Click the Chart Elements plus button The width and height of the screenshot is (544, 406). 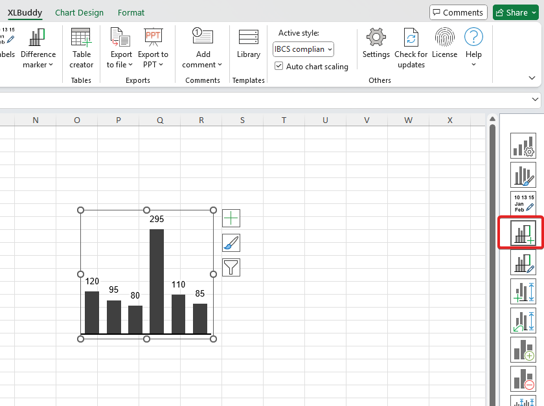[x=231, y=218]
